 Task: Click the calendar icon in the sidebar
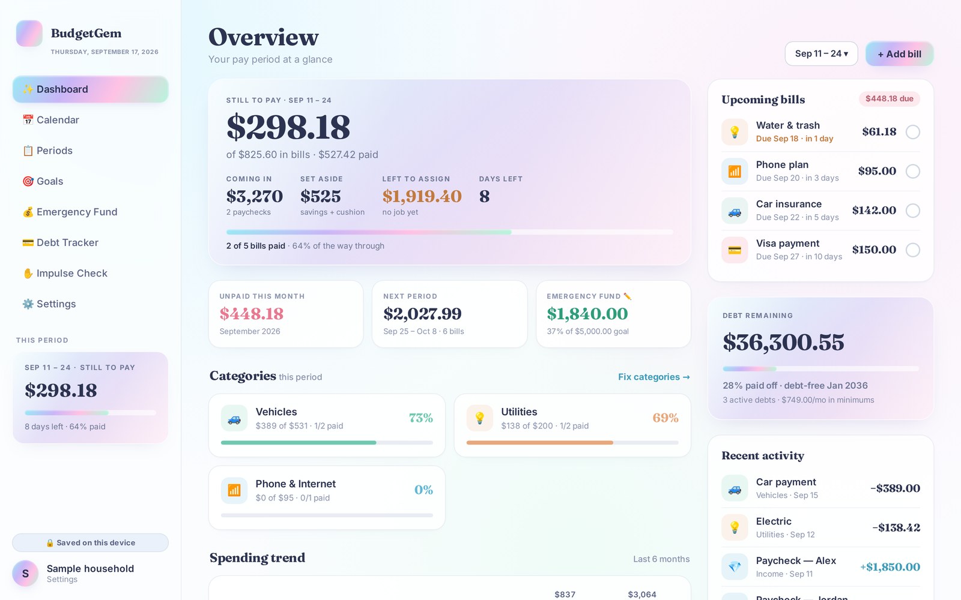pyautogui.click(x=28, y=120)
